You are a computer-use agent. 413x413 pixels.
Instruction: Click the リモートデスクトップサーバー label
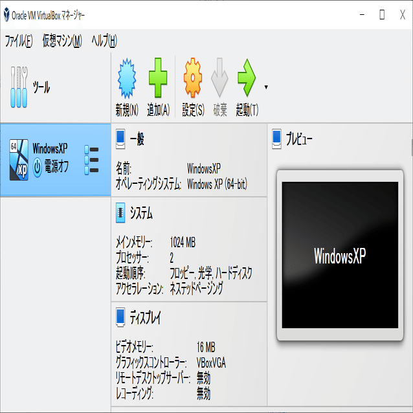[153, 378]
